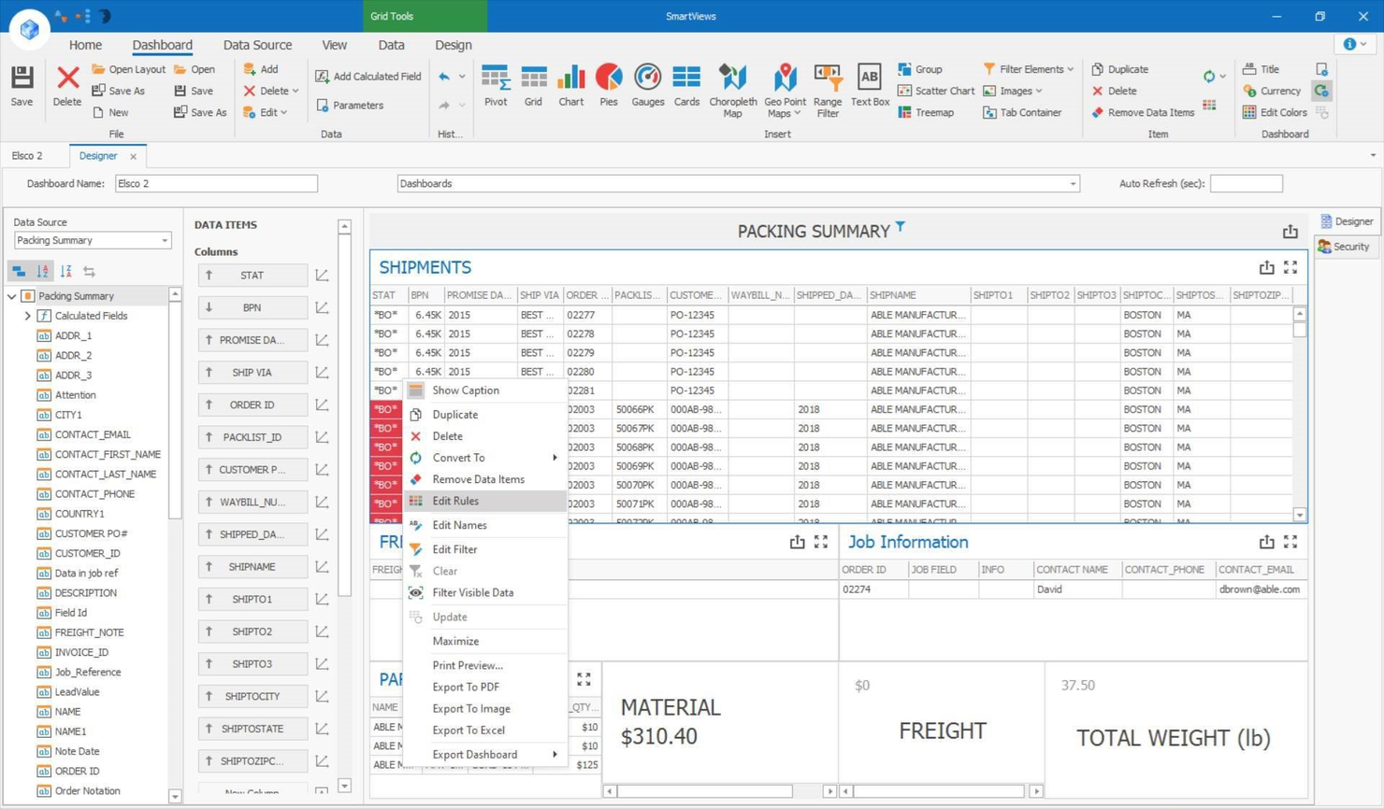Open the Dashboards dropdown
1384x809 pixels.
tap(1072, 183)
